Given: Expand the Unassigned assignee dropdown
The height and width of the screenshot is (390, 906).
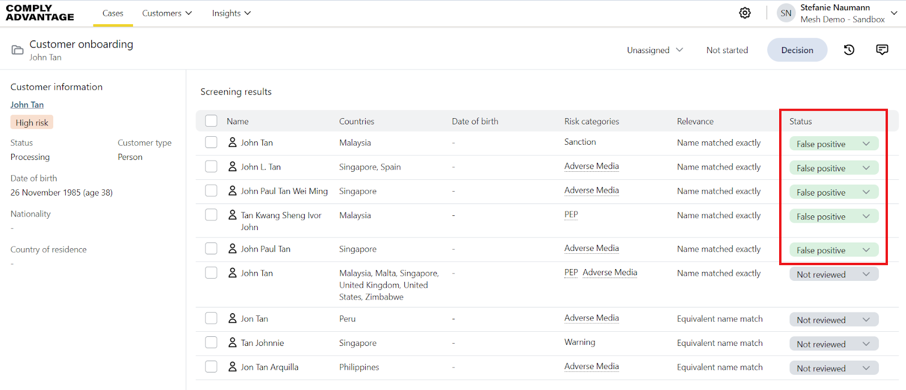Looking at the screenshot, I should (x=655, y=50).
